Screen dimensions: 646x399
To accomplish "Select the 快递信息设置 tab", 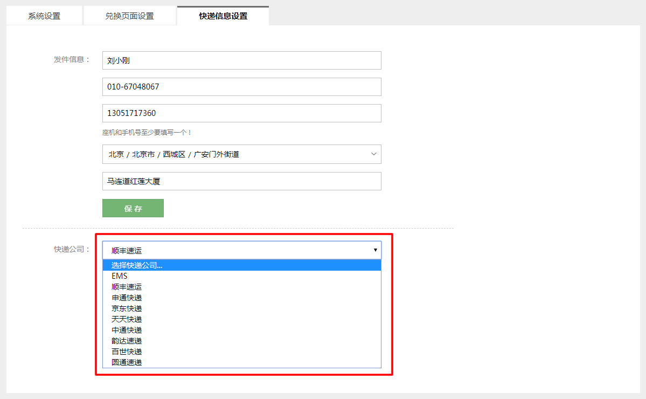I will [x=223, y=16].
